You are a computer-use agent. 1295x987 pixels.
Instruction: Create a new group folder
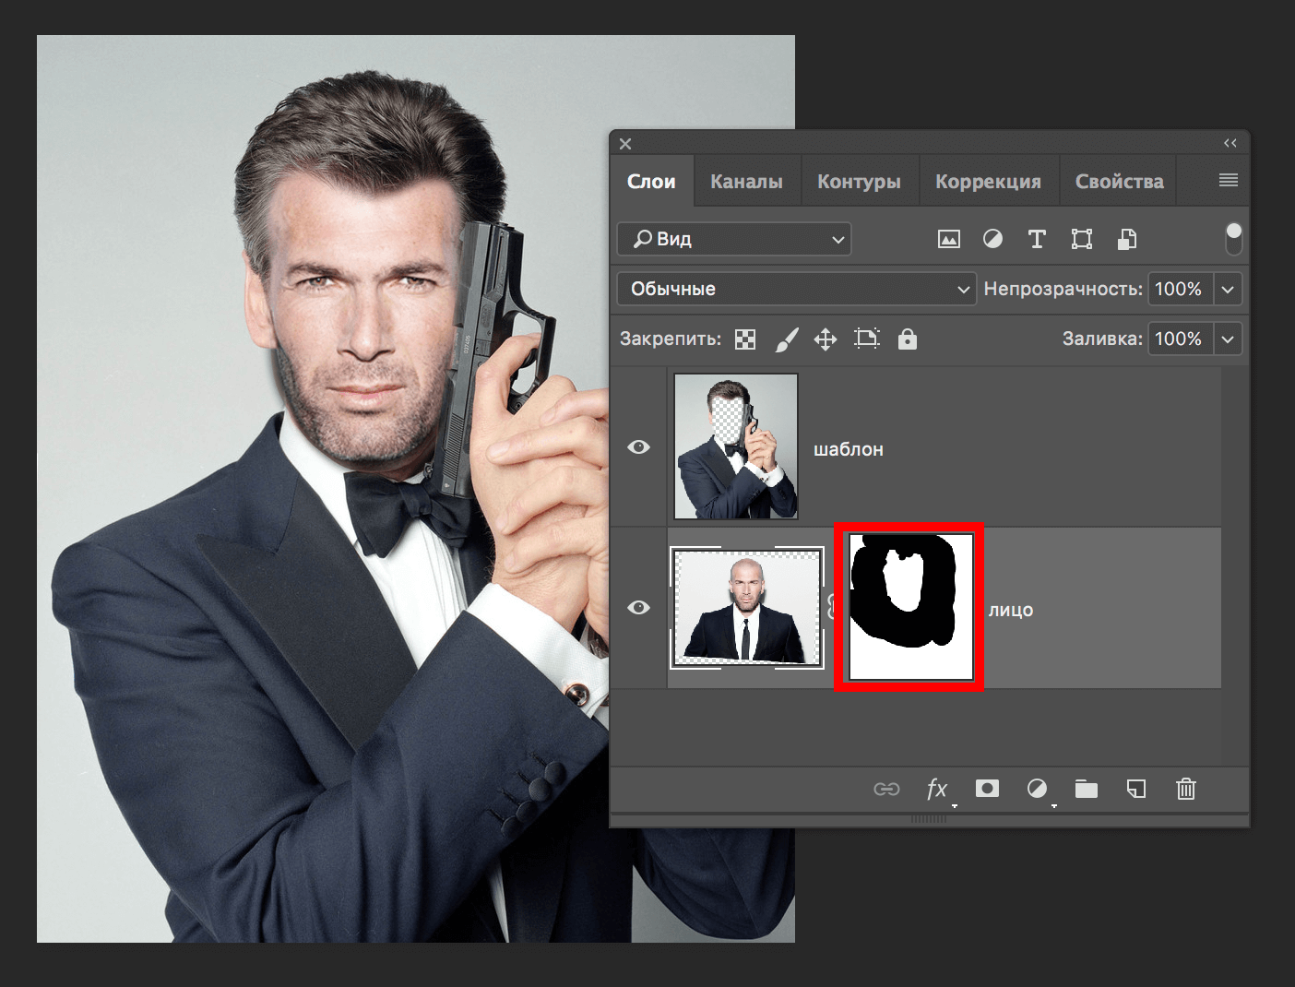(1086, 790)
